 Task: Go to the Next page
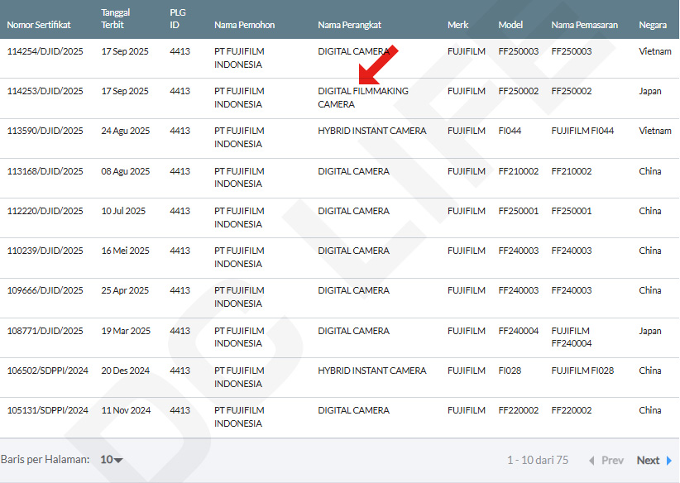point(648,461)
